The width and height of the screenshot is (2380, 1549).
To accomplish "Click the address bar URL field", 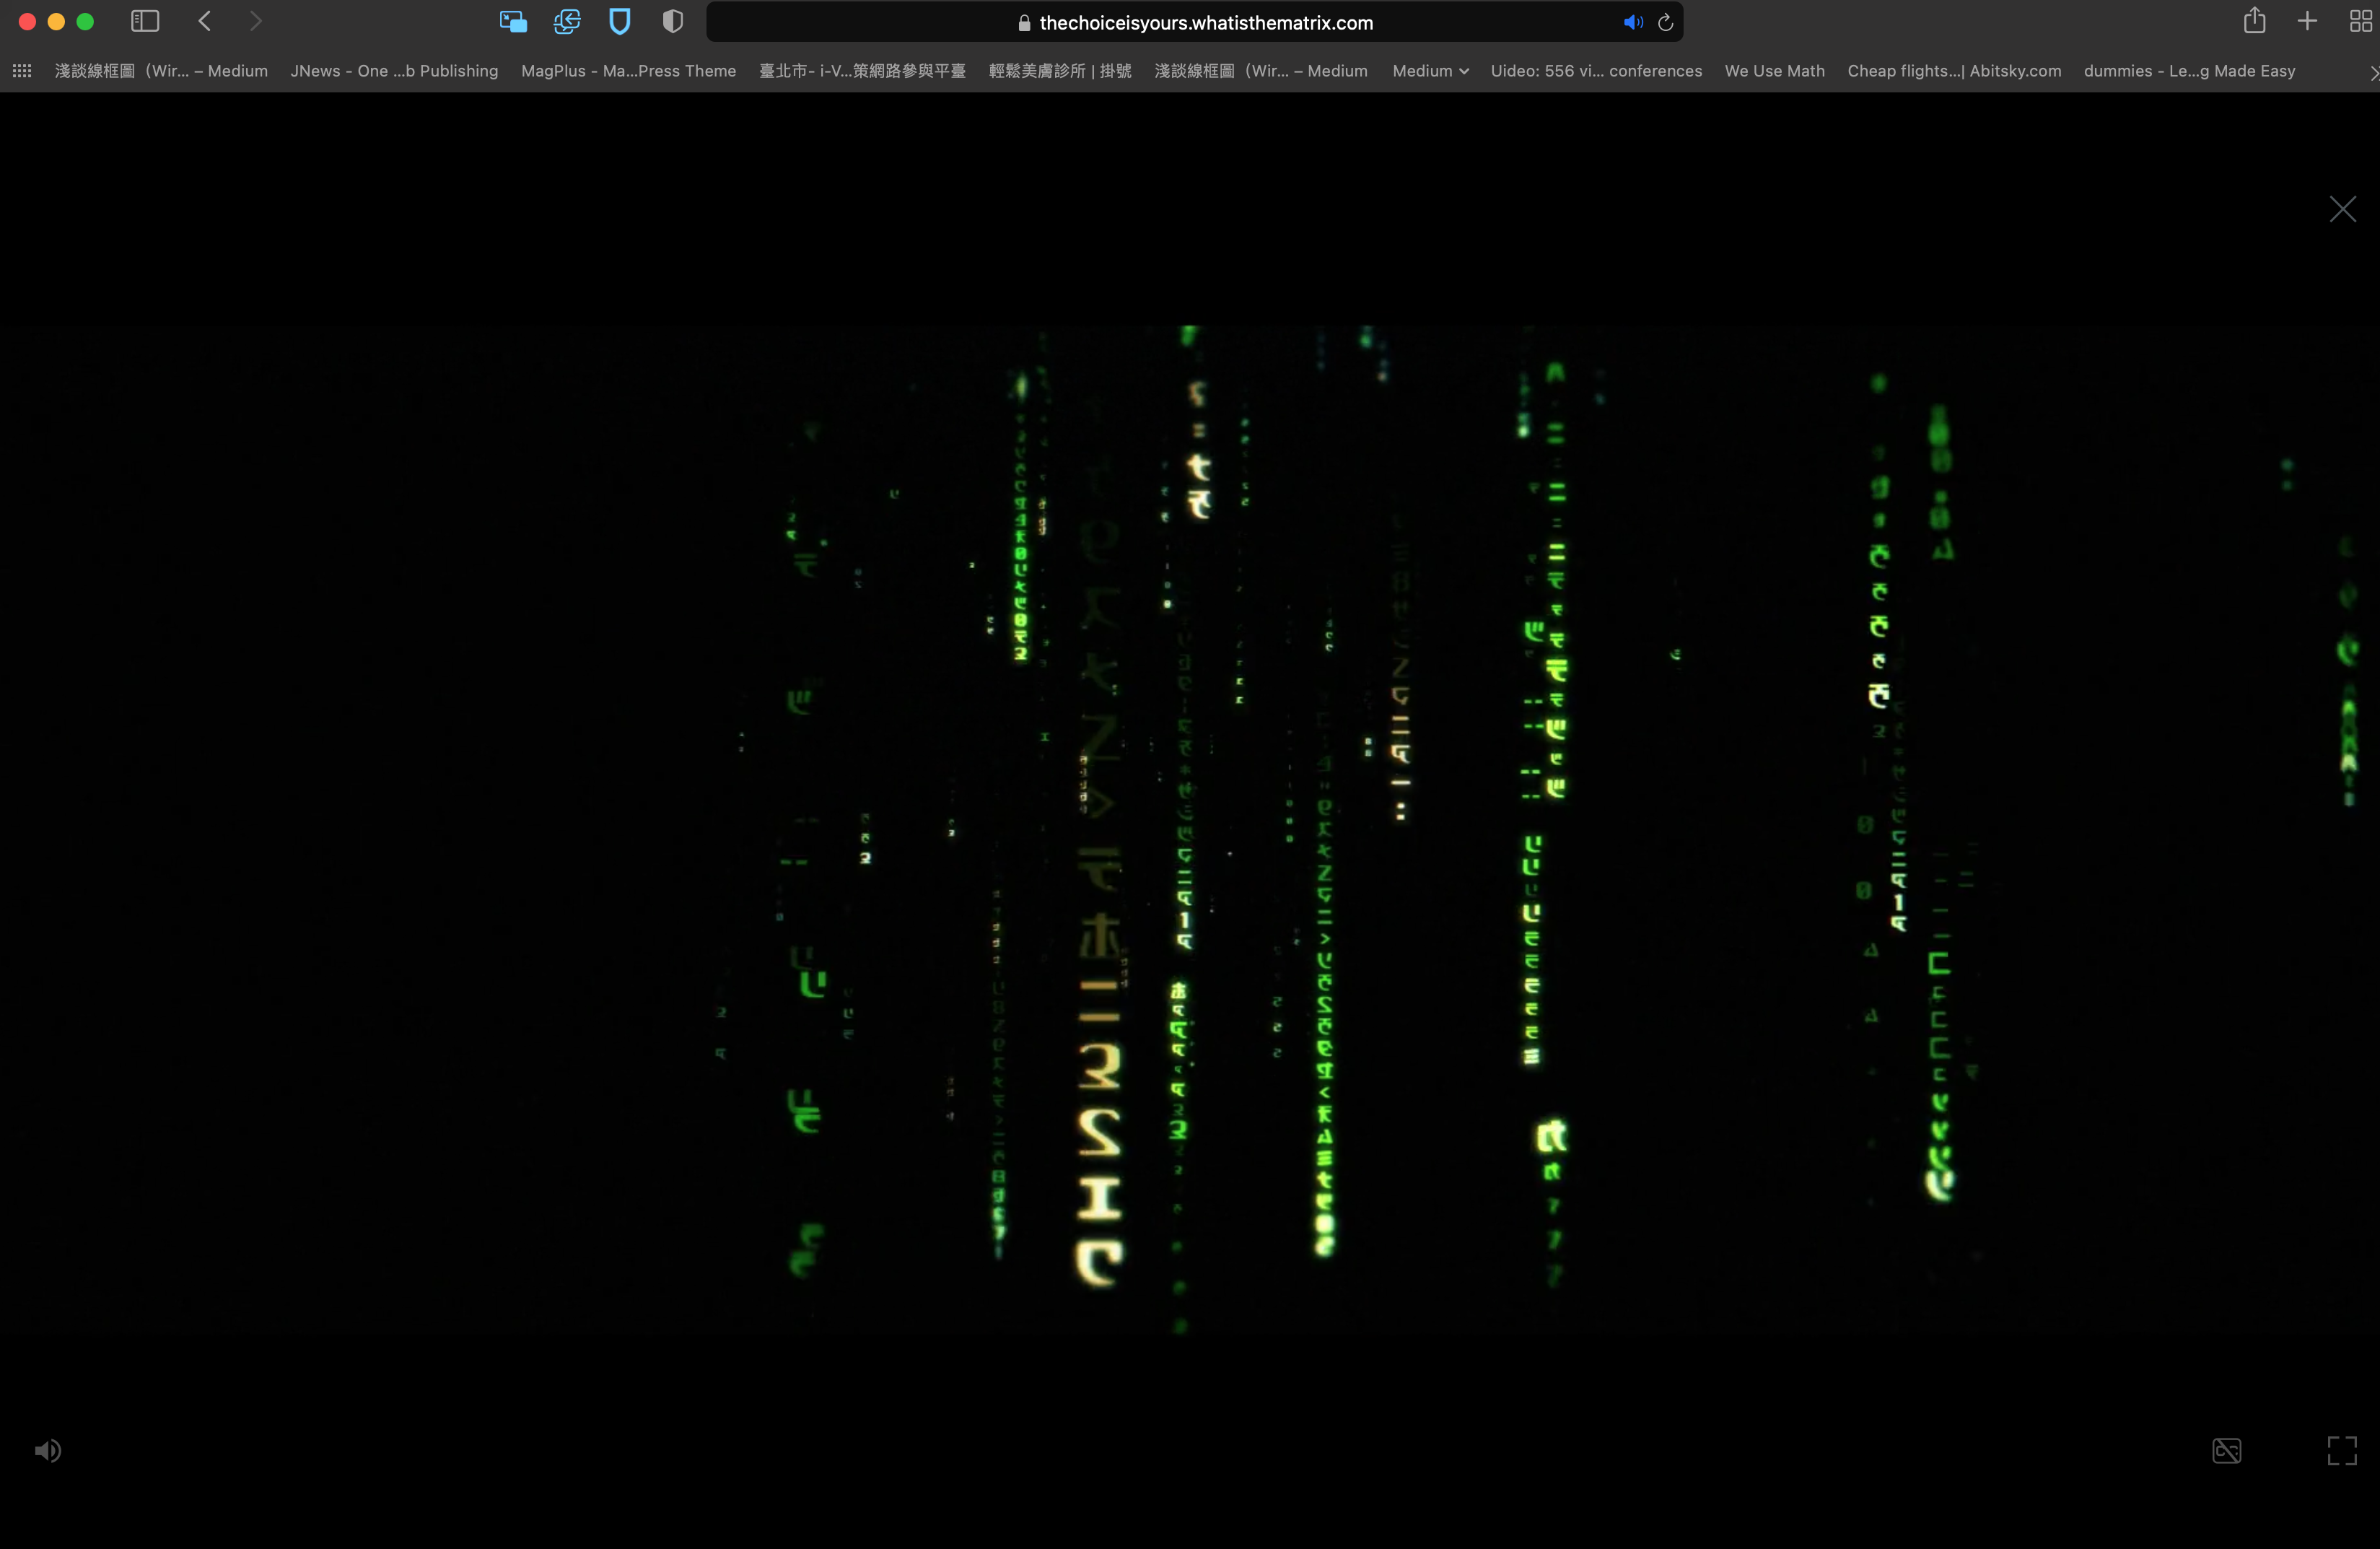I will (1195, 22).
